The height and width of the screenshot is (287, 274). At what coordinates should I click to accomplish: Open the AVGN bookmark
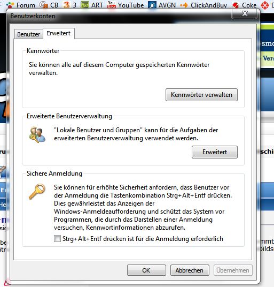pos(162,5)
